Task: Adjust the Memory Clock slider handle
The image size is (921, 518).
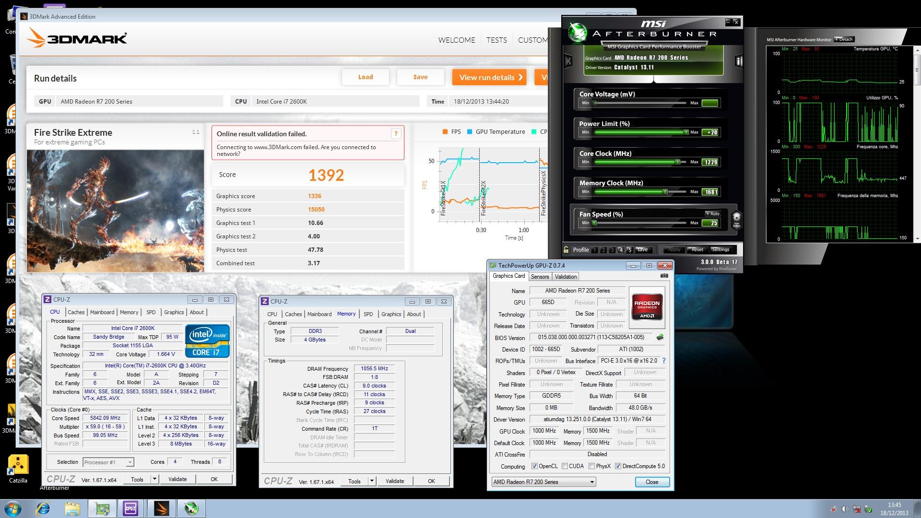Action: tap(665, 191)
